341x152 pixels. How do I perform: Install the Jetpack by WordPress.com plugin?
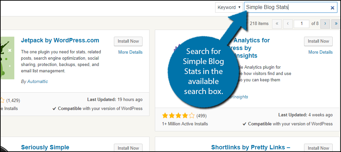pyautogui.click(x=128, y=41)
